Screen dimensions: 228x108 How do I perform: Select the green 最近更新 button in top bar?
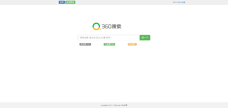point(70,2)
